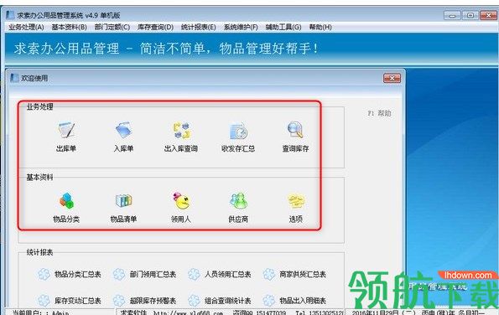Open the 辅助工具(G) menu

[x=283, y=28]
